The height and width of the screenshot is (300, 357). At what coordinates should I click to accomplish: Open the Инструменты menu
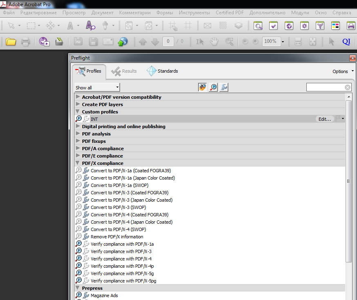pos(194,13)
